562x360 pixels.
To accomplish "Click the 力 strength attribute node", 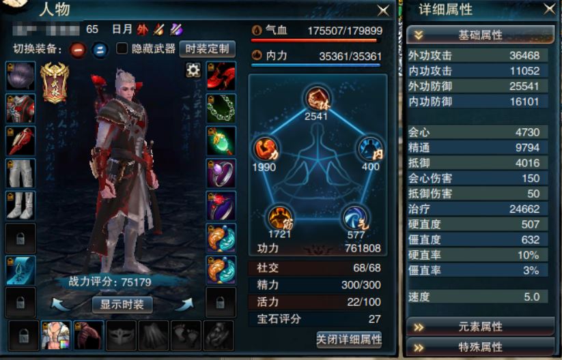I will tap(265, 149).
